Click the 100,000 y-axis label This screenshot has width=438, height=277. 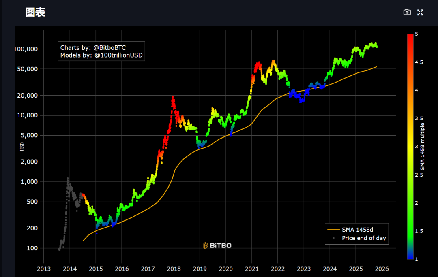(x=26, y=49)
